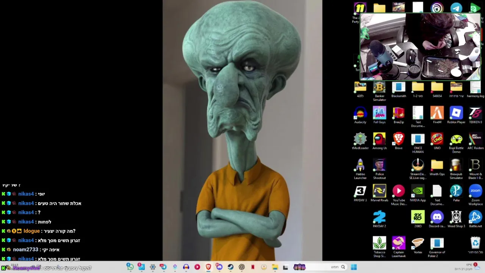Image resolution: width=485 pixels, height=273 pixels.
Task: Launch PAYDAY 2 from the desktop
Action: (379, 220)
